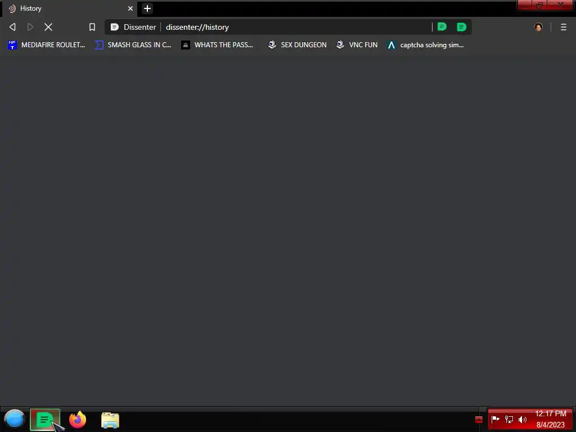576x432 pixels.
Task: Close the History tab
Action: coord(130,8)
